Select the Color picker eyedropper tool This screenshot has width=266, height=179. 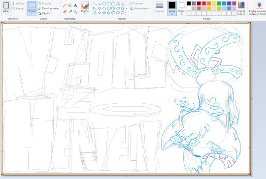pyautogui.click(x=70, y=12)
